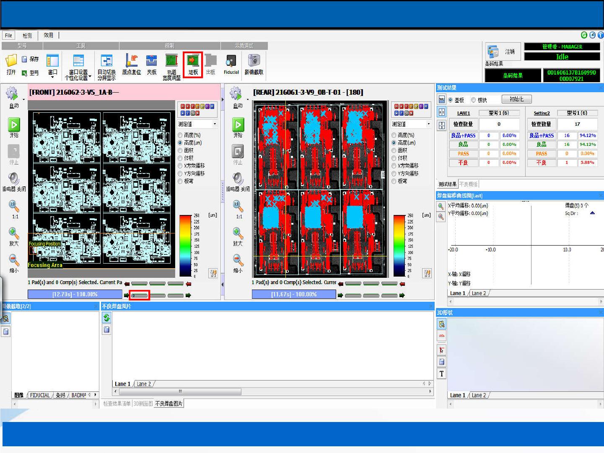
Task: Select the 高度(%) radio in FRONT panel
Action: [180, 135]
